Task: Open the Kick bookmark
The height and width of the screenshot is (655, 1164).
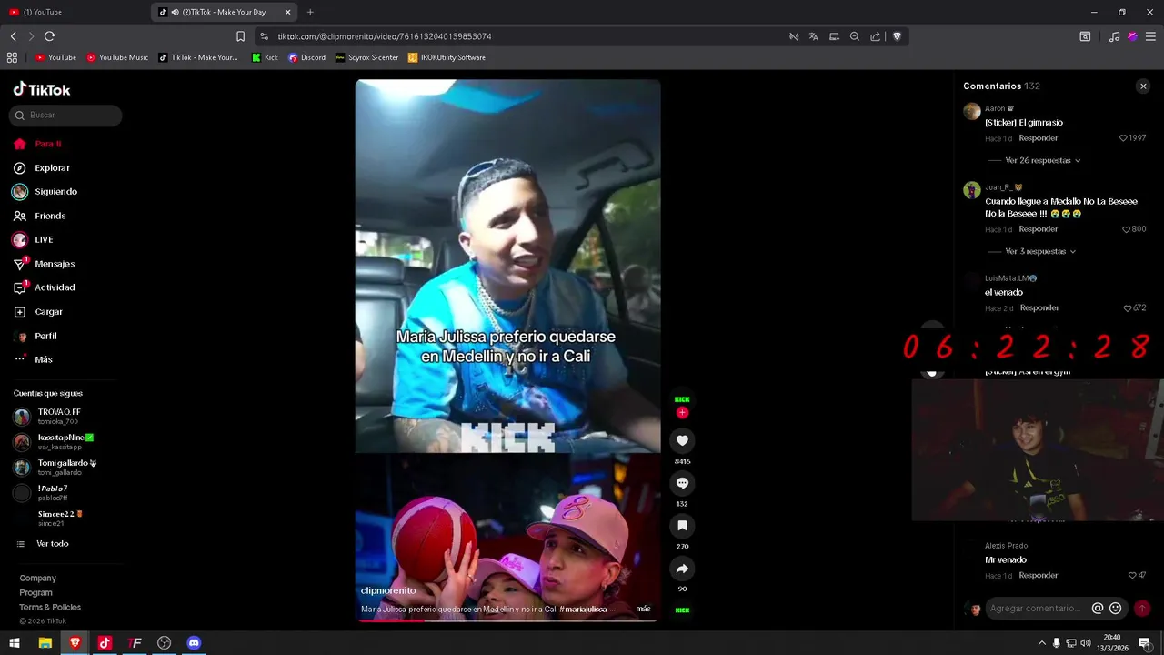Action: [x=265, y=57]
